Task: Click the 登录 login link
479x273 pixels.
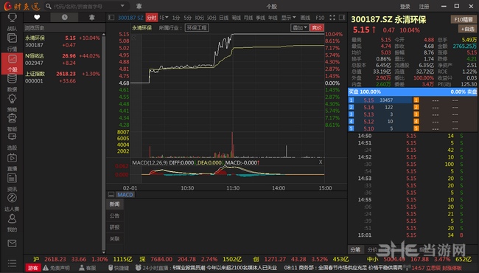Action: point(405,6)
